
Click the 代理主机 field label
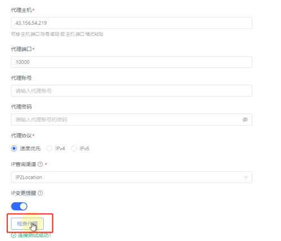[21, 10]
